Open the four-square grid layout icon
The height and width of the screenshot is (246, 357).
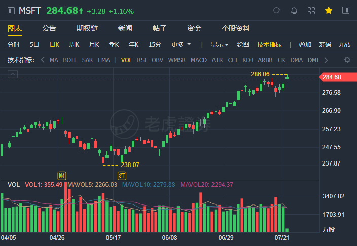coord(311,11)
